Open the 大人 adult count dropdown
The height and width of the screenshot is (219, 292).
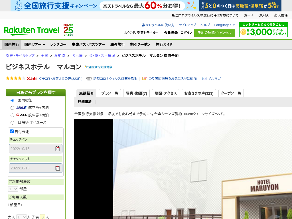point(21,217)
